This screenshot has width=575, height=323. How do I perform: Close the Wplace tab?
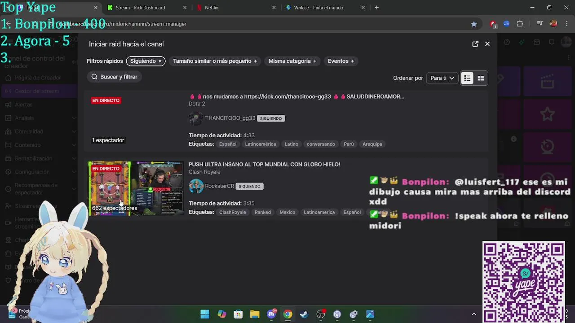(x=363, y=8)
